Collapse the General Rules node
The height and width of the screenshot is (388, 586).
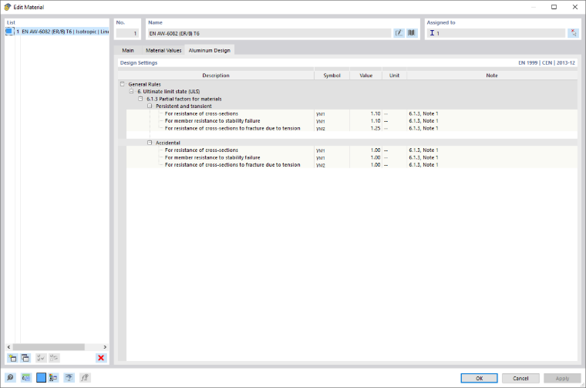click(122, 84)
